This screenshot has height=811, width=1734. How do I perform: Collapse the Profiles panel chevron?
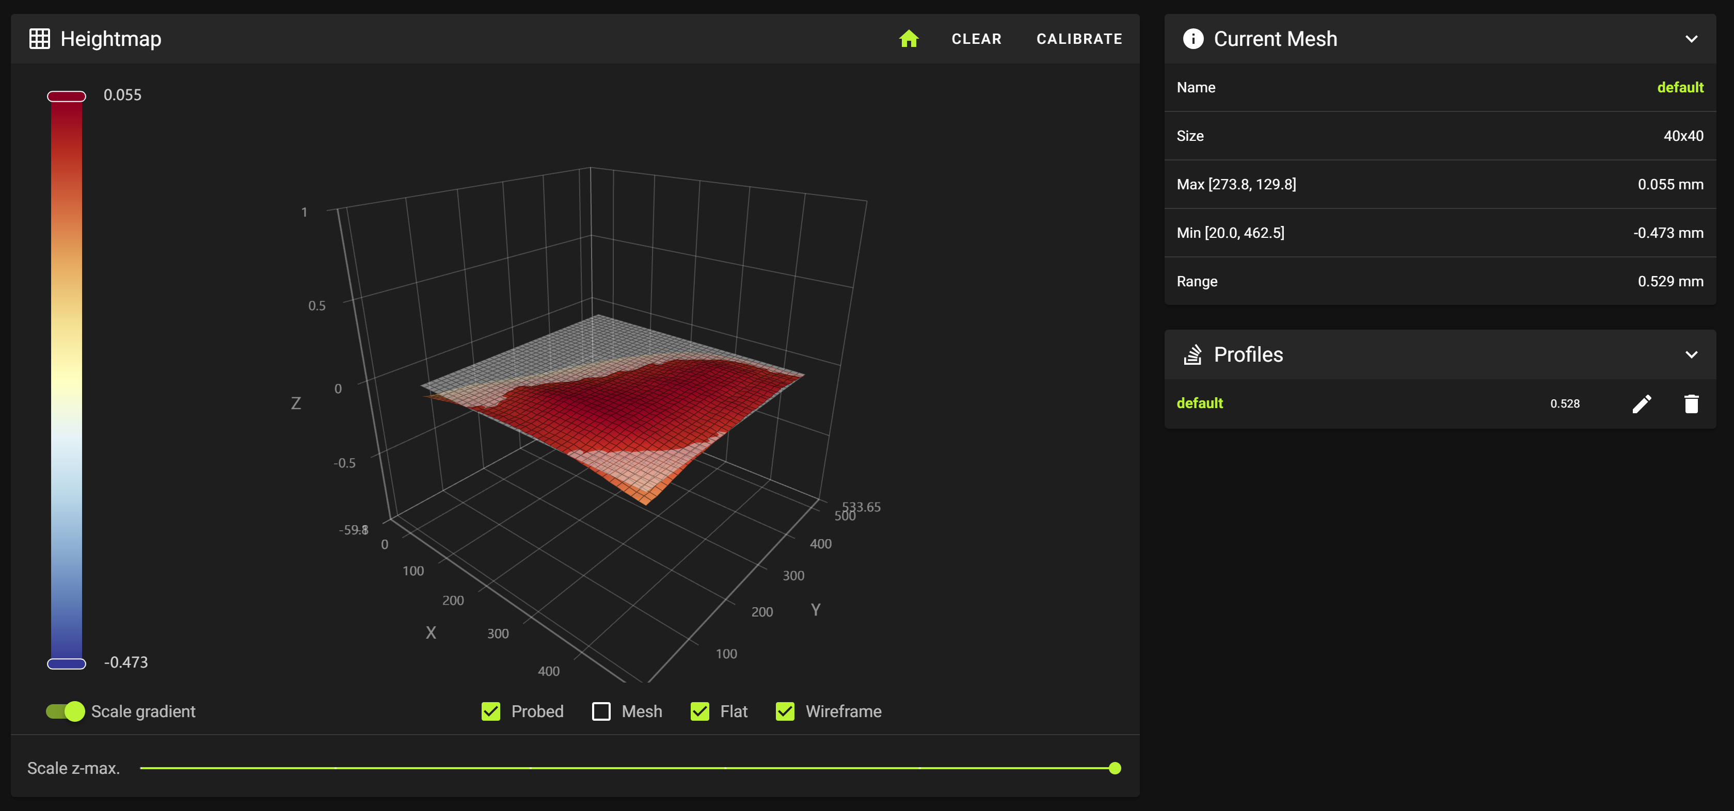coord(1691,354)
